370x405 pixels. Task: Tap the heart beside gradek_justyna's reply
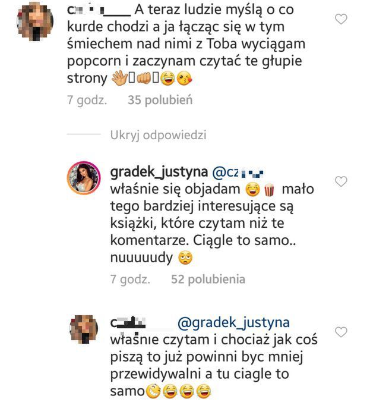[341, 181]
